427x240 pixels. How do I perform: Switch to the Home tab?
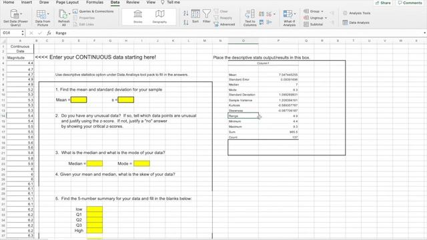(x=9, y=2)
